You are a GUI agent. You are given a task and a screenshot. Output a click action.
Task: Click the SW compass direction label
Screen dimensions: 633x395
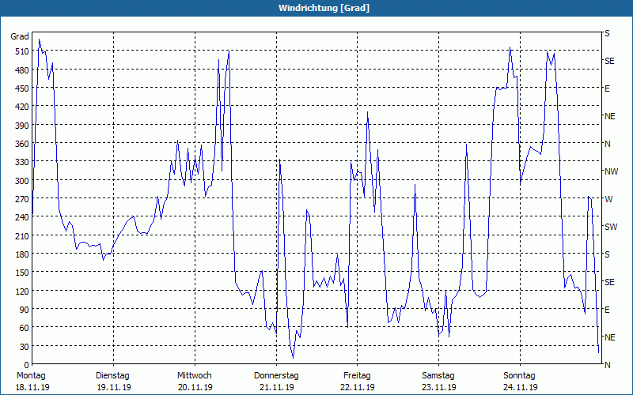coord(611,227)
